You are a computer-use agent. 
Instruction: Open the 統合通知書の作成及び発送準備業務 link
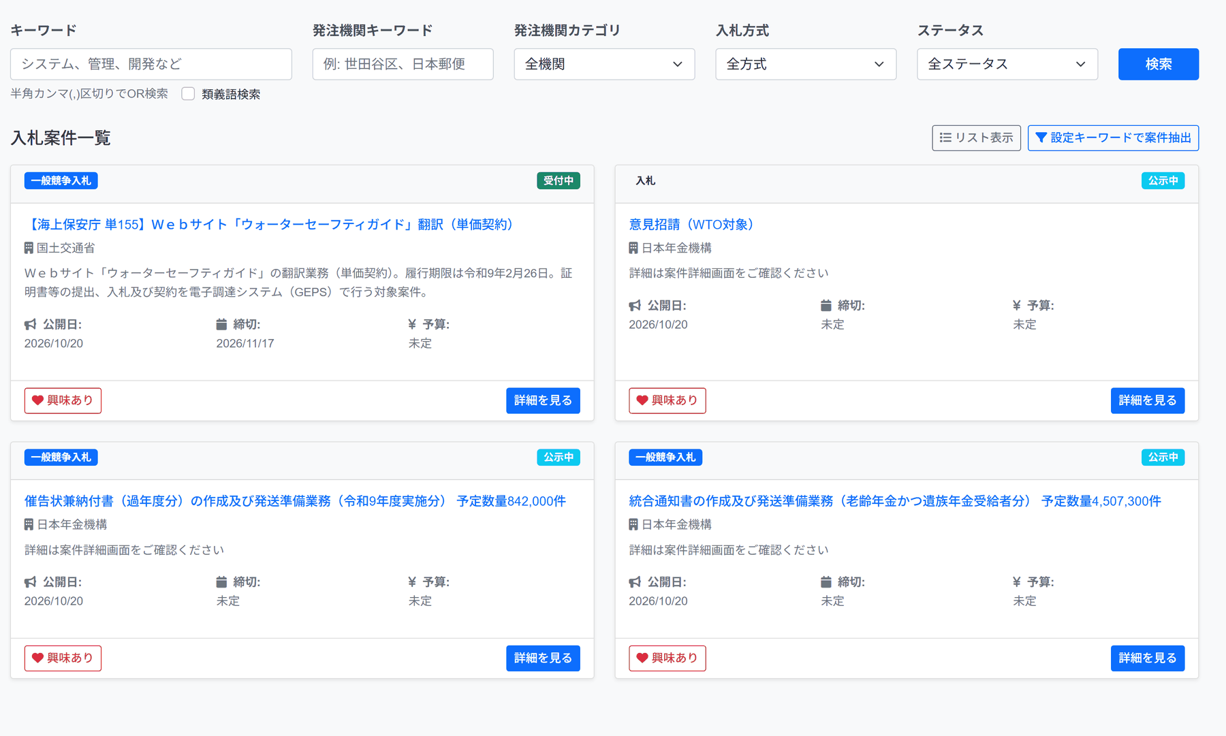click(x=895, y=501)
